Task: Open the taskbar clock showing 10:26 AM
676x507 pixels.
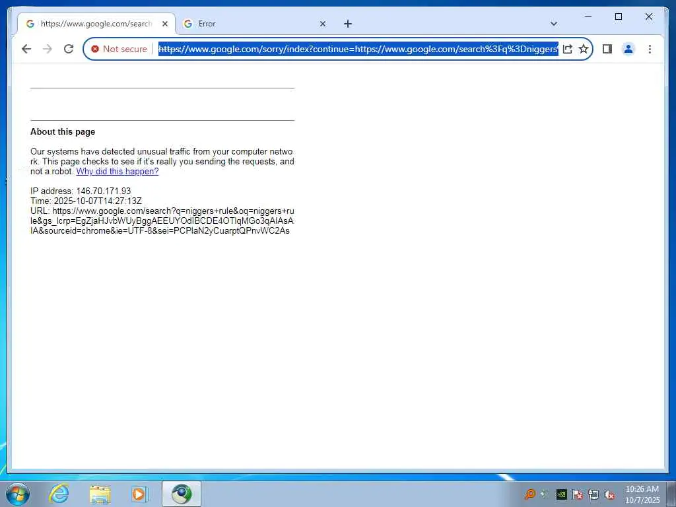Action: coord(642,494)
